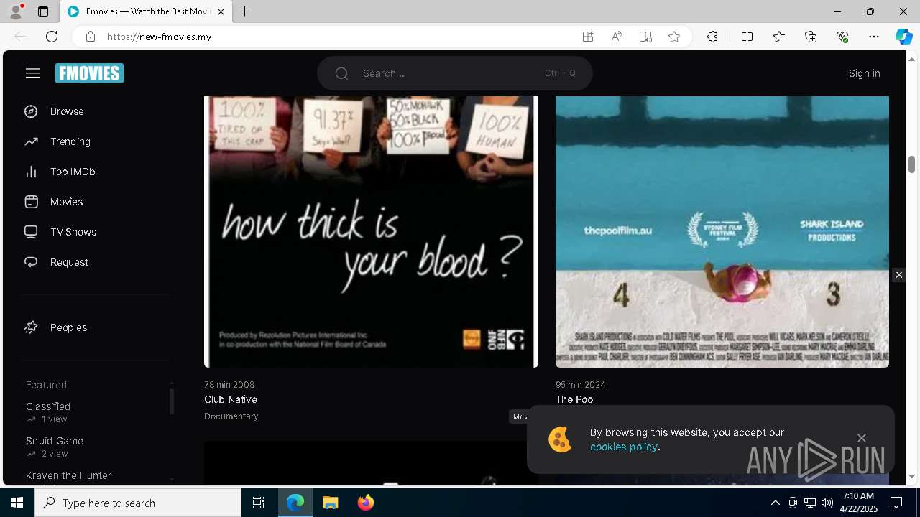
Task: Close the Fmovies tab
Action: (x=221, y=11)
